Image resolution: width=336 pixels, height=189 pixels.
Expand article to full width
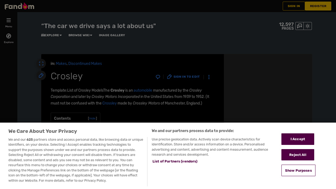coord(41,63)
